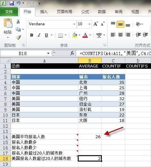Image resolution: width=151 pixels, height=167 pixels.
Task: Open text orientation options
Action: (x=139, y=24)
